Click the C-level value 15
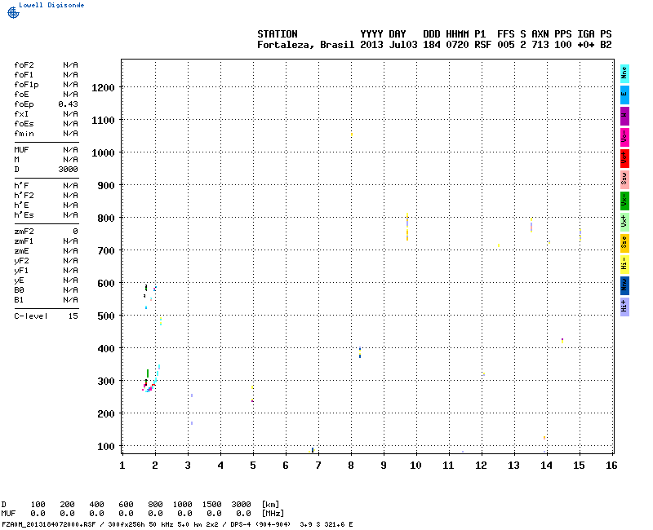 pos(73,316)
